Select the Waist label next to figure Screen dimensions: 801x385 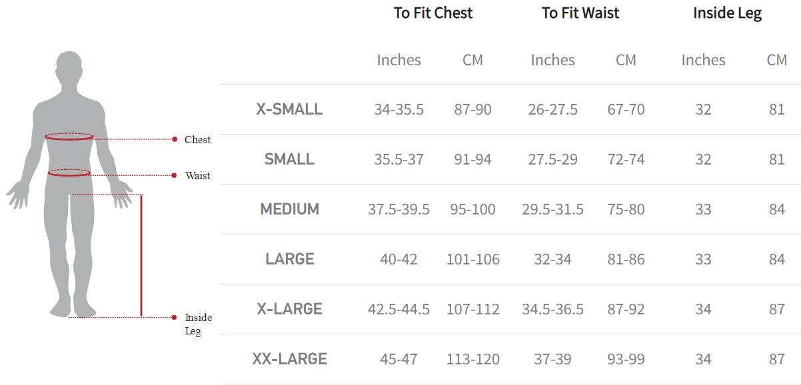[198, 176]
